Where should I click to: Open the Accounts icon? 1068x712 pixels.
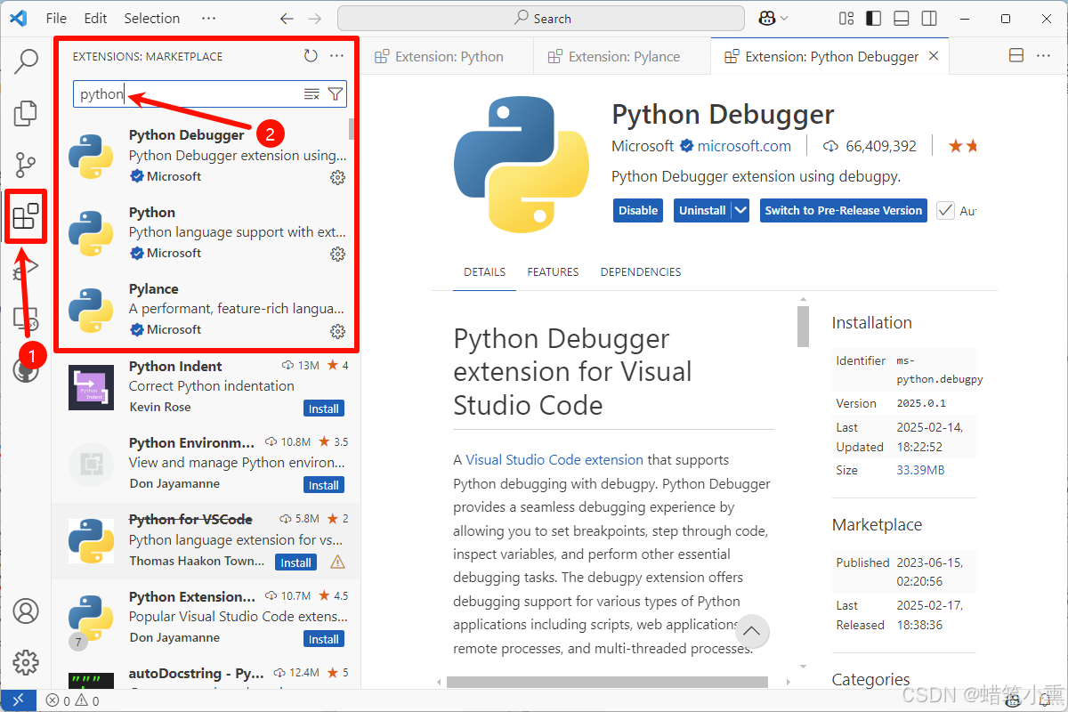(x=27, y=611)
